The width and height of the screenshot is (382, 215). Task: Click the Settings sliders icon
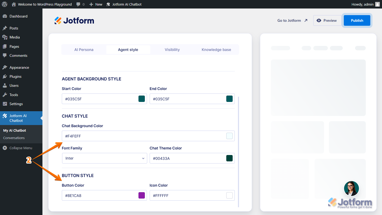click(5, 104)
